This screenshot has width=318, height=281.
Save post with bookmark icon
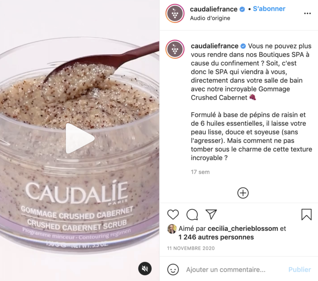(x=306, y=214)
